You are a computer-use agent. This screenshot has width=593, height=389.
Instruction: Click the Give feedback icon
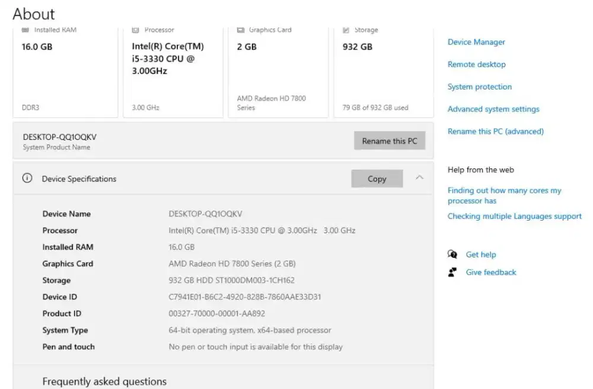(x=453, y=272)
